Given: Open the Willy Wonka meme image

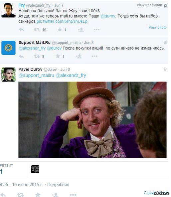Looking at the screenshot, I should pos(92,120).
